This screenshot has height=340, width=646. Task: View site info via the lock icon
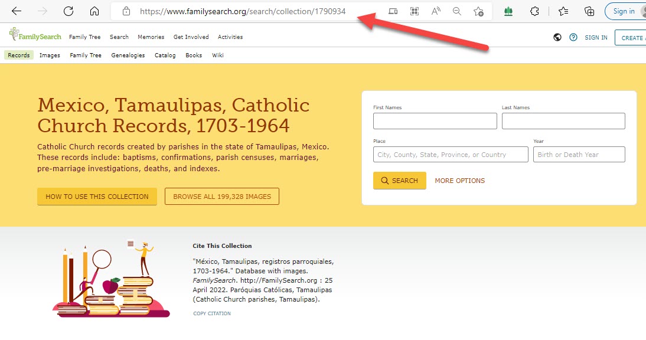coord(126,11)
